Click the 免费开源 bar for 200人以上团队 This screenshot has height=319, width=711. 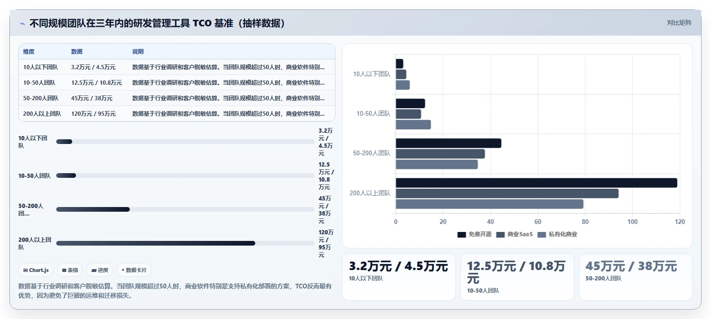point(536,183)
